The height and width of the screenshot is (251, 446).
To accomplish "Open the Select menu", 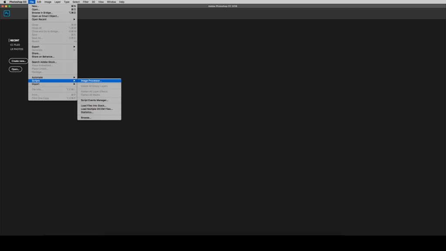I will point(76,2).
